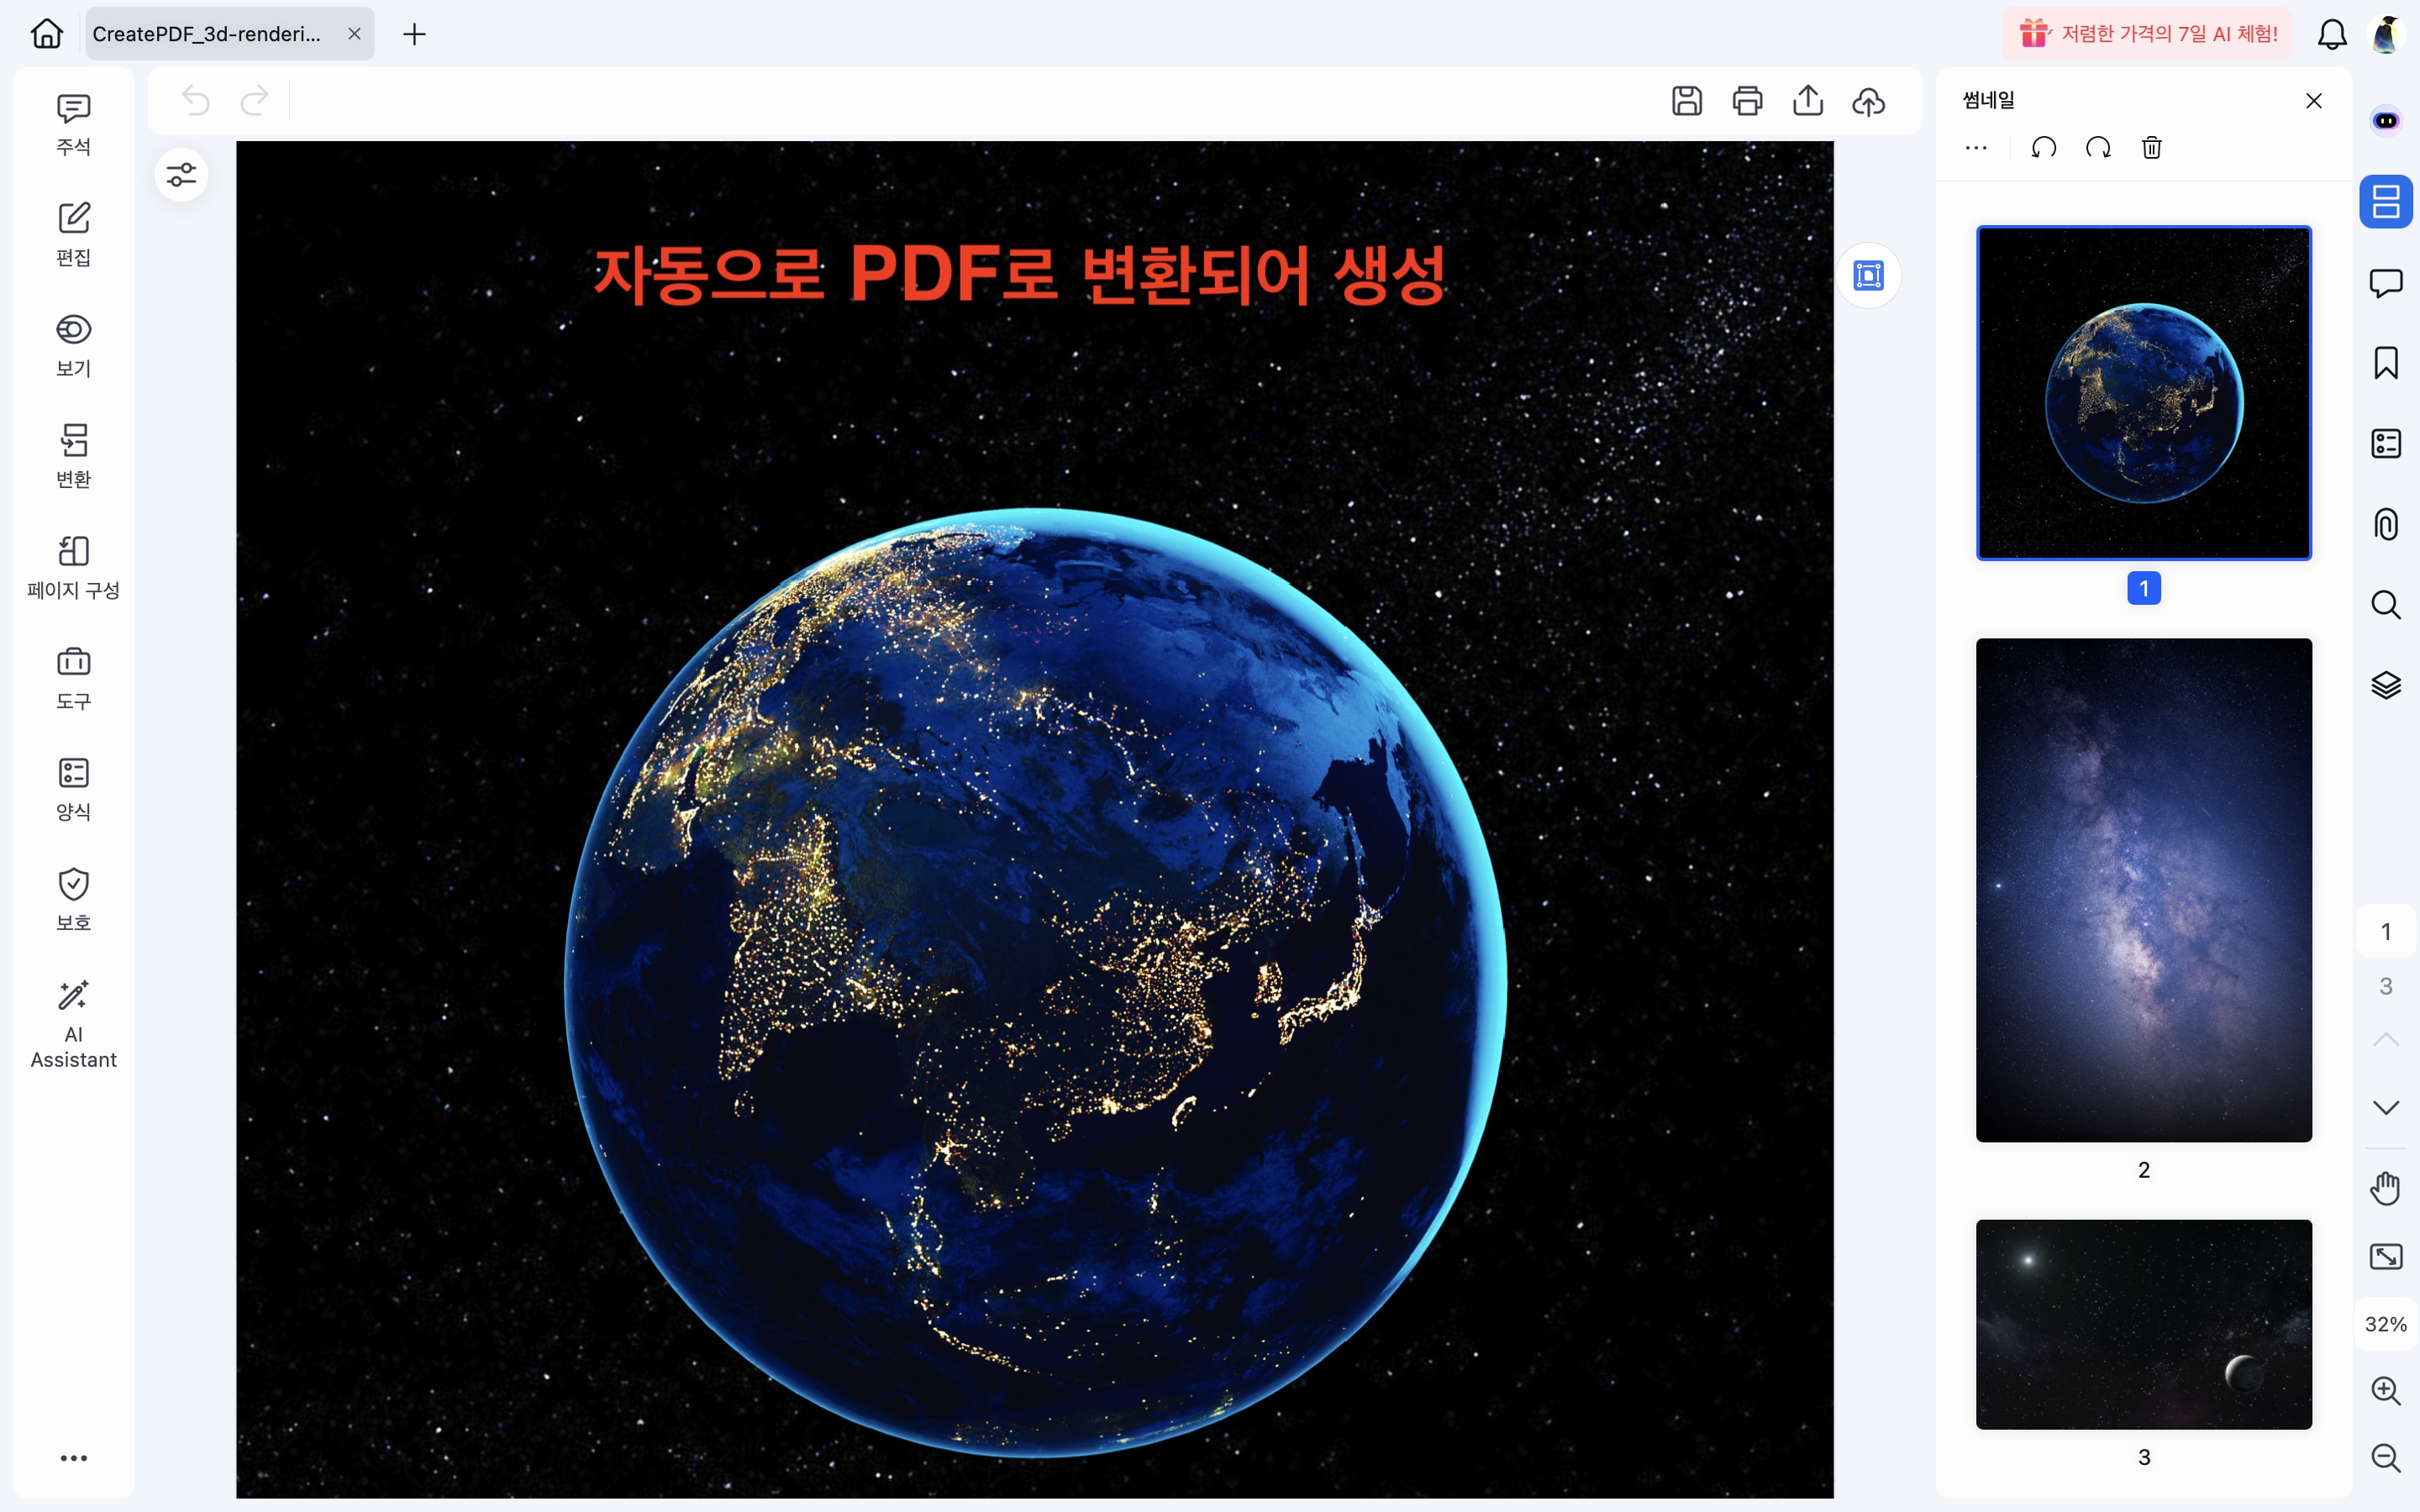Open the bookmarks panel on the right

pyautogui.click(x=2386, y=363)
